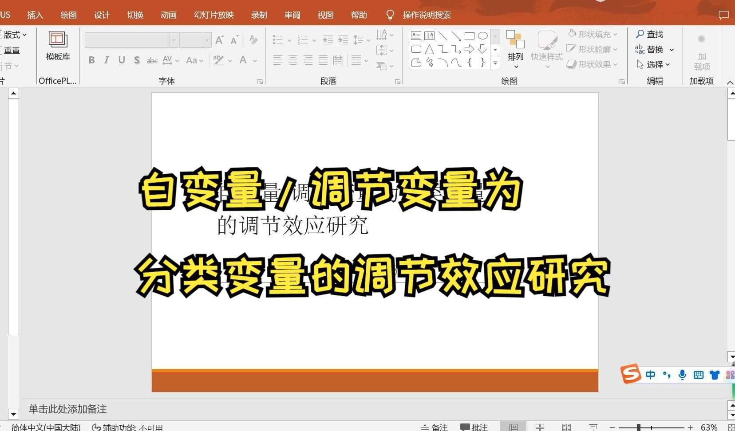The height and width of the screenshot is (431, 735).
Task: Toggle italic formatting
Action: 107,60
